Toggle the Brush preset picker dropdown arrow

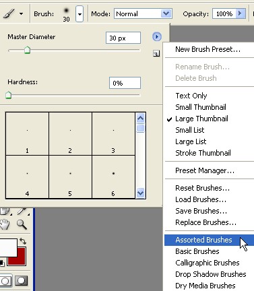click(x=80, y=14)
